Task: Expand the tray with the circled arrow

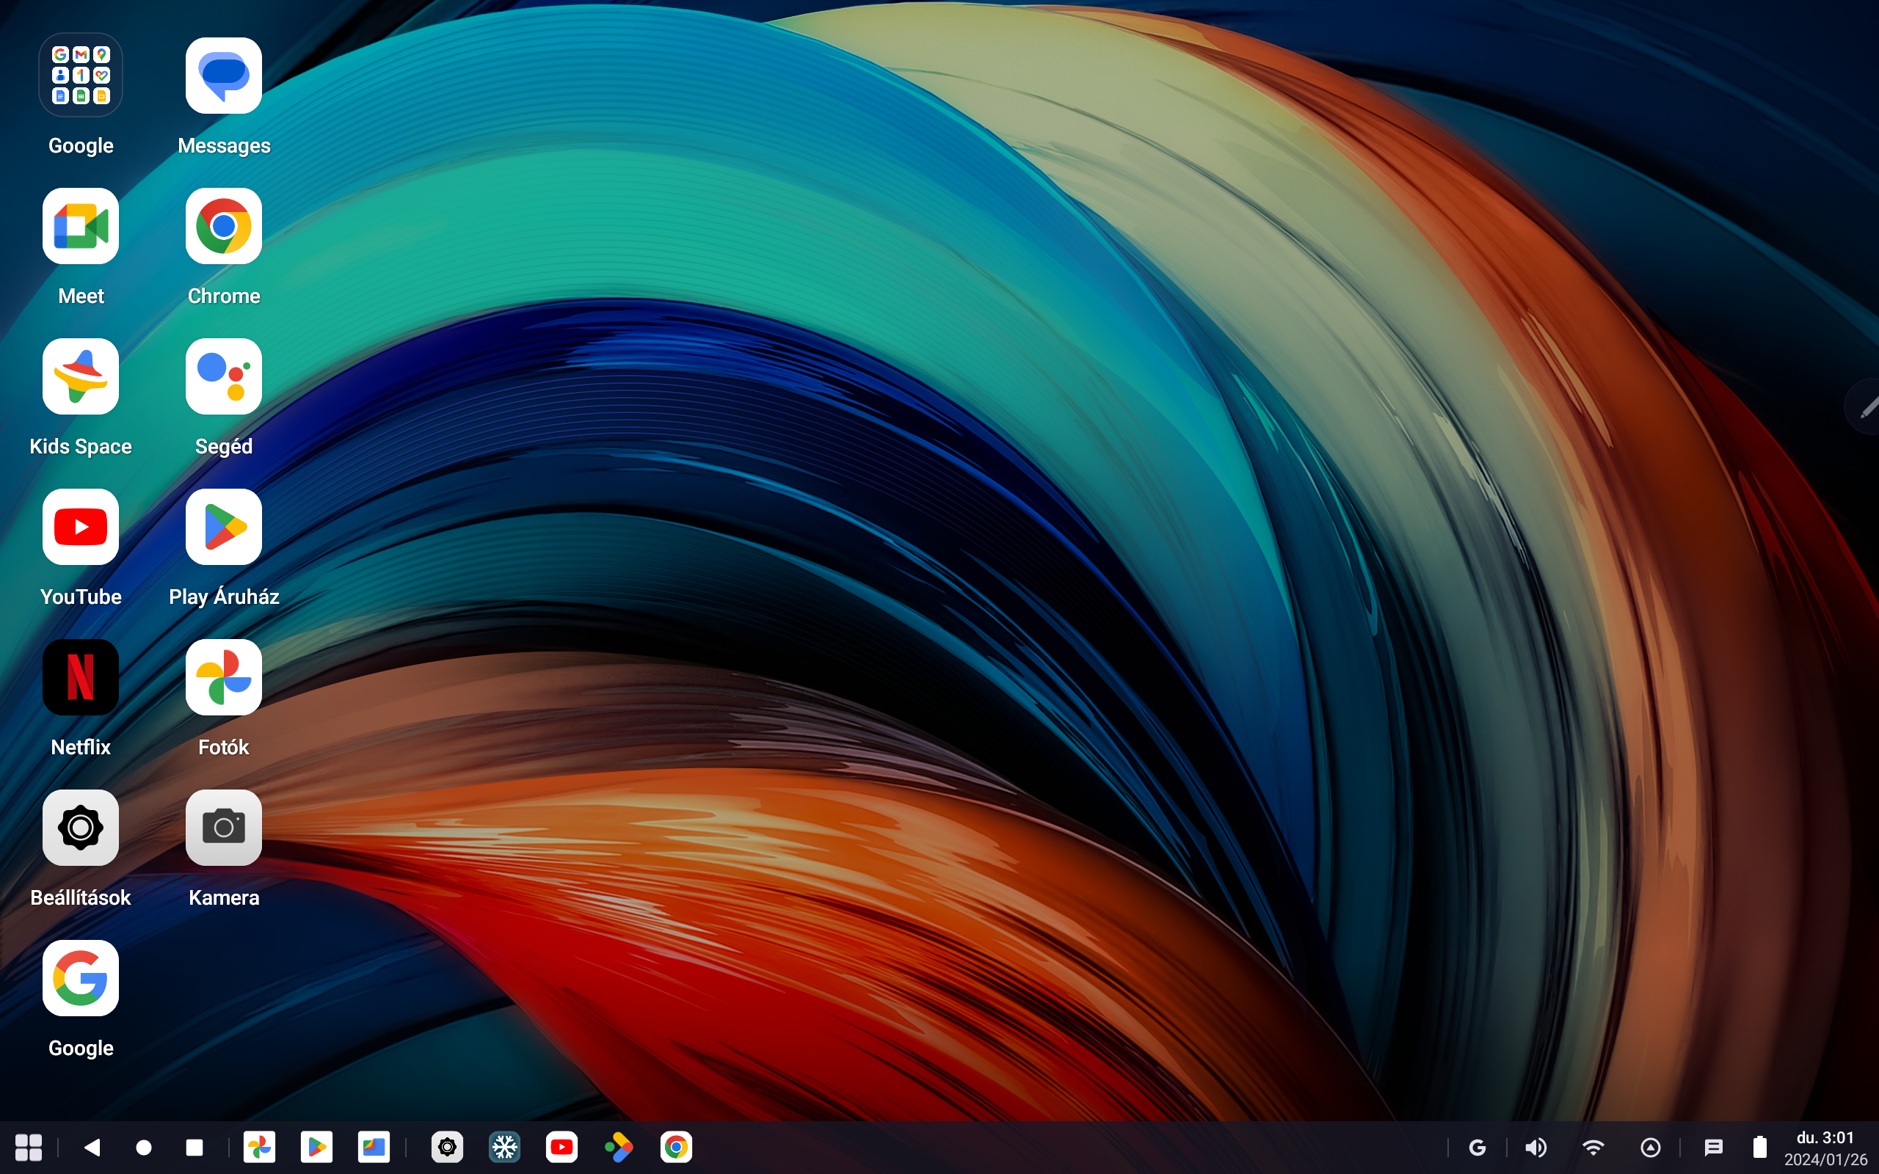Action: (x=1651, y=1148)
